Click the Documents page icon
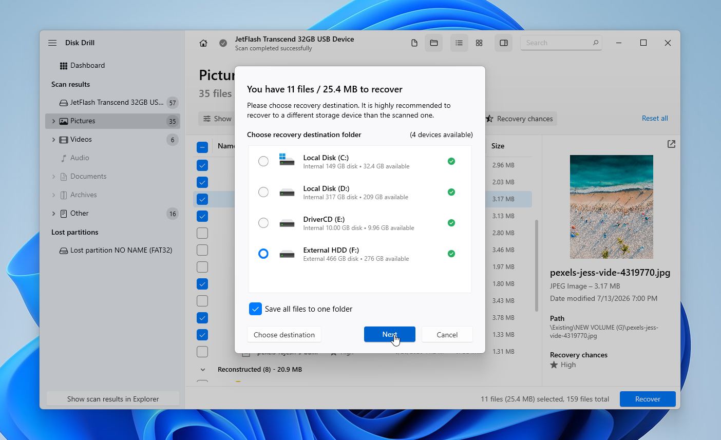This screenshot has width=721, height=440. tap(64, 177)
